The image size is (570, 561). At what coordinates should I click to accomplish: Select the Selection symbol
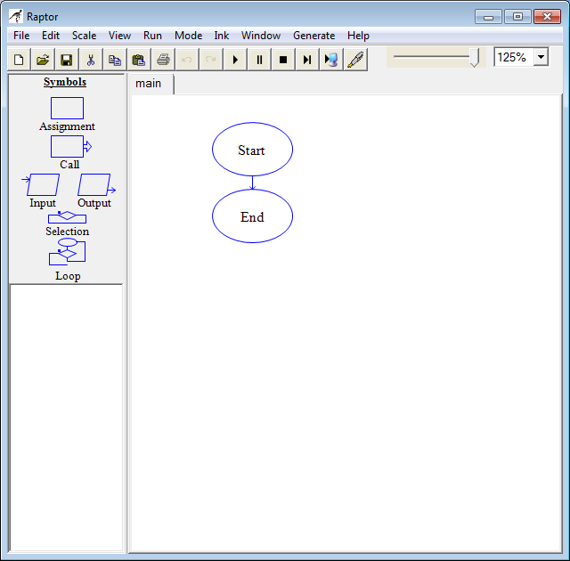coord(68,217)
